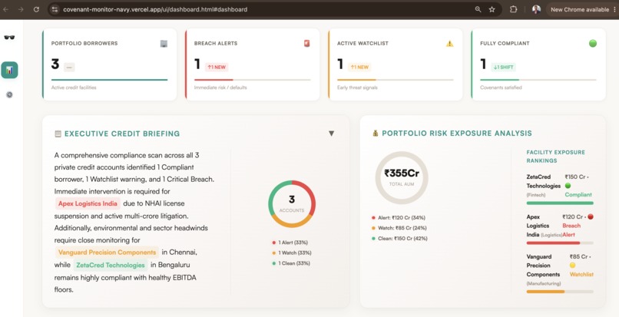Click the progress bar under Active Watchlist count

pos(396,80)
